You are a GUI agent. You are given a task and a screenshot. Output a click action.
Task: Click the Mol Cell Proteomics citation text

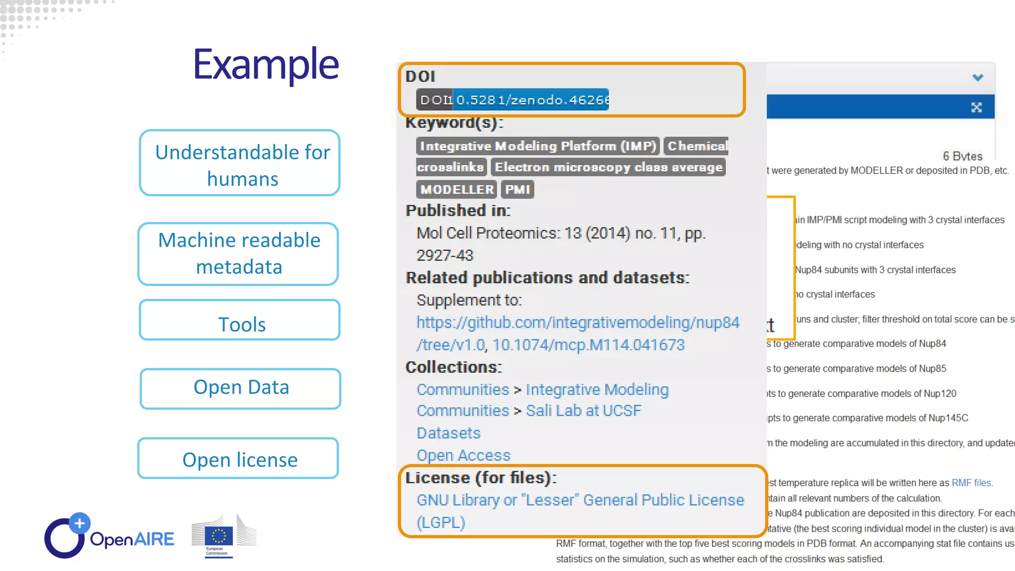click(x=561, y=244)
